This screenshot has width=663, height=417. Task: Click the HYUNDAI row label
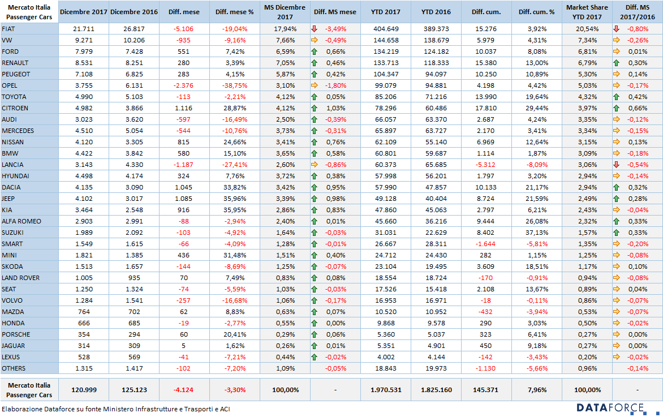29,176
